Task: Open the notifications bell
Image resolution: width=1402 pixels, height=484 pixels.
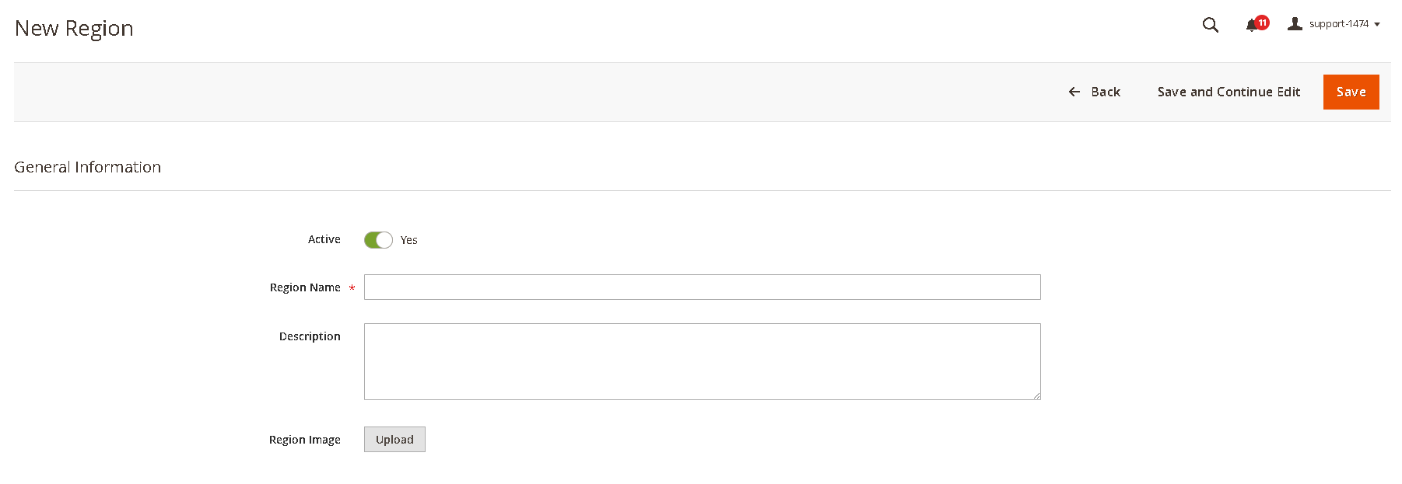Action: [x=1251, y=26]
